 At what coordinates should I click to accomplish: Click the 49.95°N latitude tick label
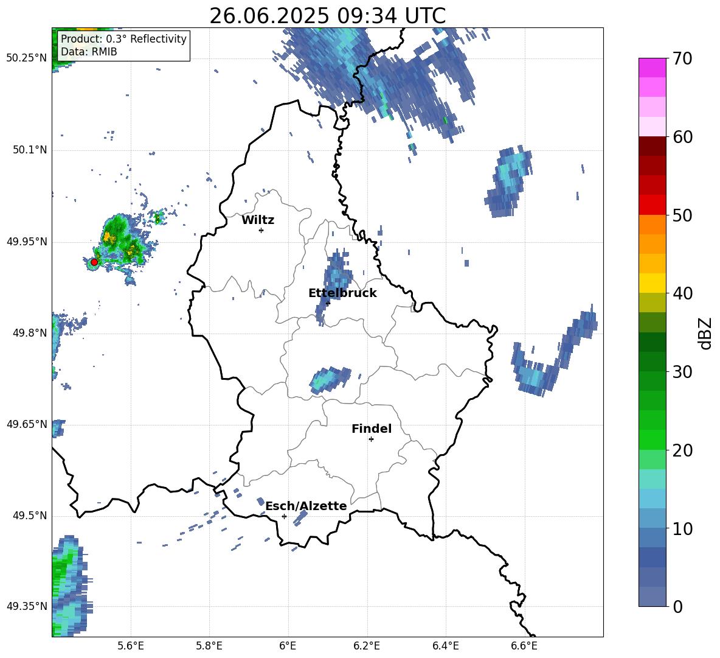coord(27,242)
